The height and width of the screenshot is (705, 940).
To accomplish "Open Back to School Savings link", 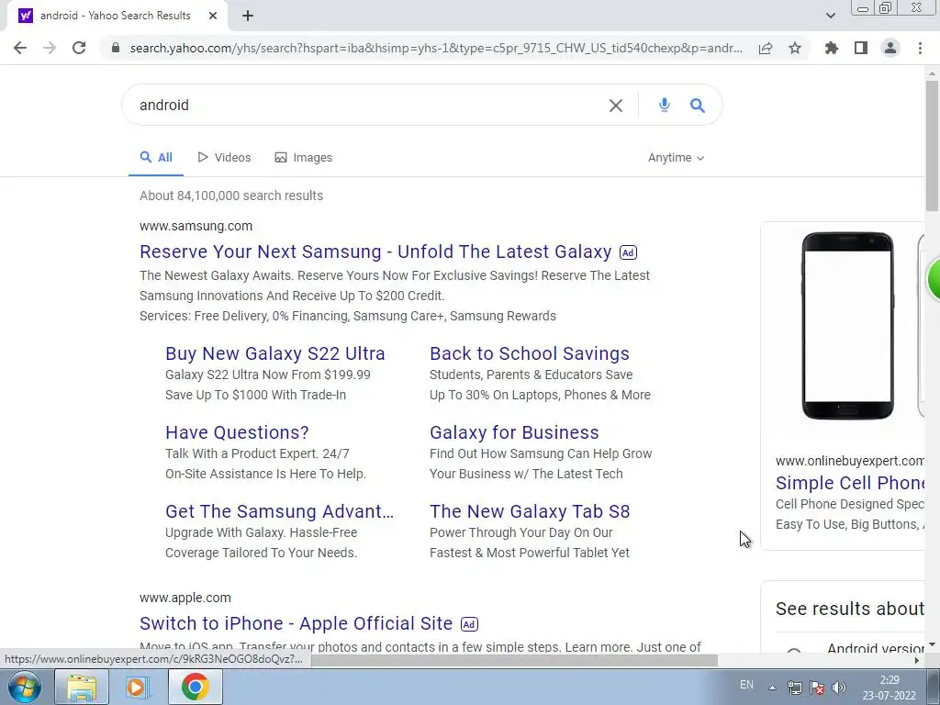I will [x=530, y=353].
